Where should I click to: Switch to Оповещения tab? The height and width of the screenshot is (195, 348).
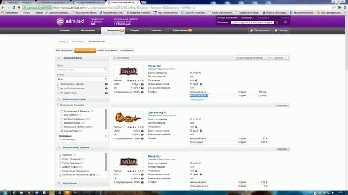pos(127,50)
